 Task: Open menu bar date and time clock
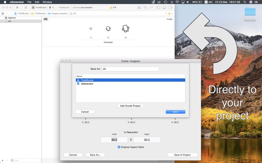228,2
